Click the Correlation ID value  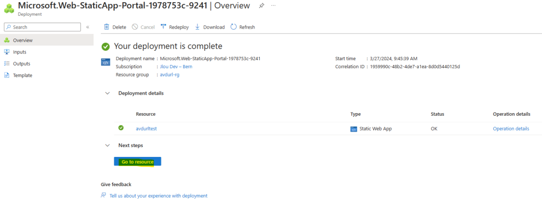tap(415, 67)
